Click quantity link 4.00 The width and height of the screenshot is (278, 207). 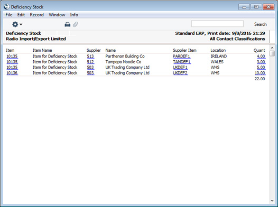[261, 57]
